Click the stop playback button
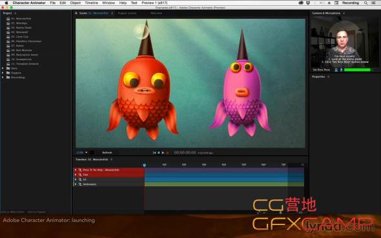Screen dimensions: 381x238 coord(159,153)
